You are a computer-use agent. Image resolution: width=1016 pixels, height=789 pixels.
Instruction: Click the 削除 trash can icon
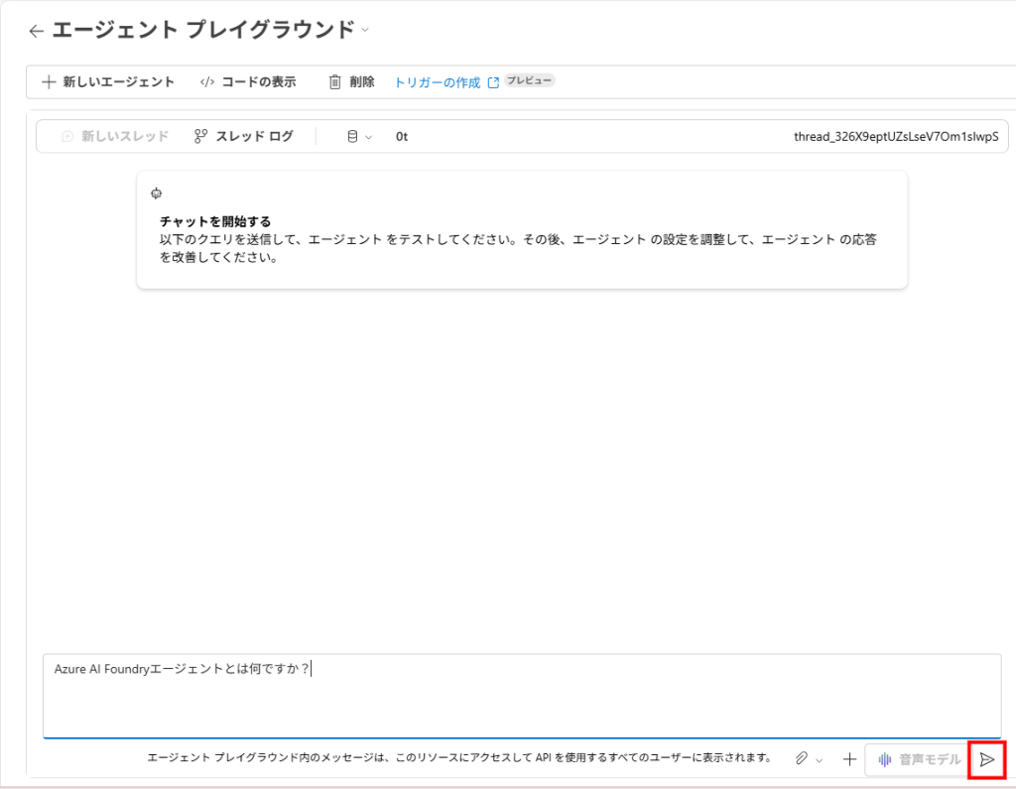pos(335,82)
